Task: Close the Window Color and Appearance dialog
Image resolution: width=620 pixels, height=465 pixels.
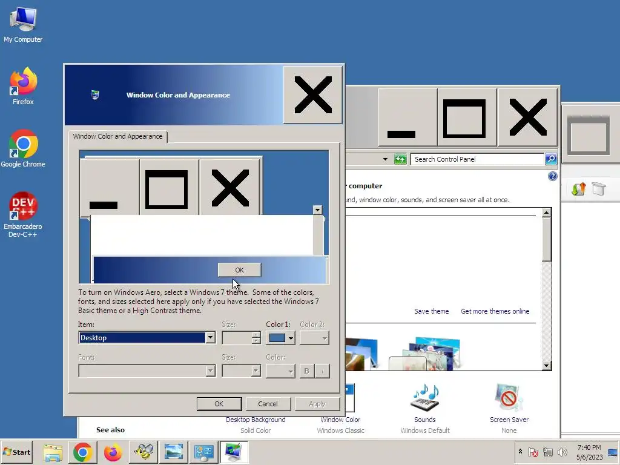Action: point(313,95)
